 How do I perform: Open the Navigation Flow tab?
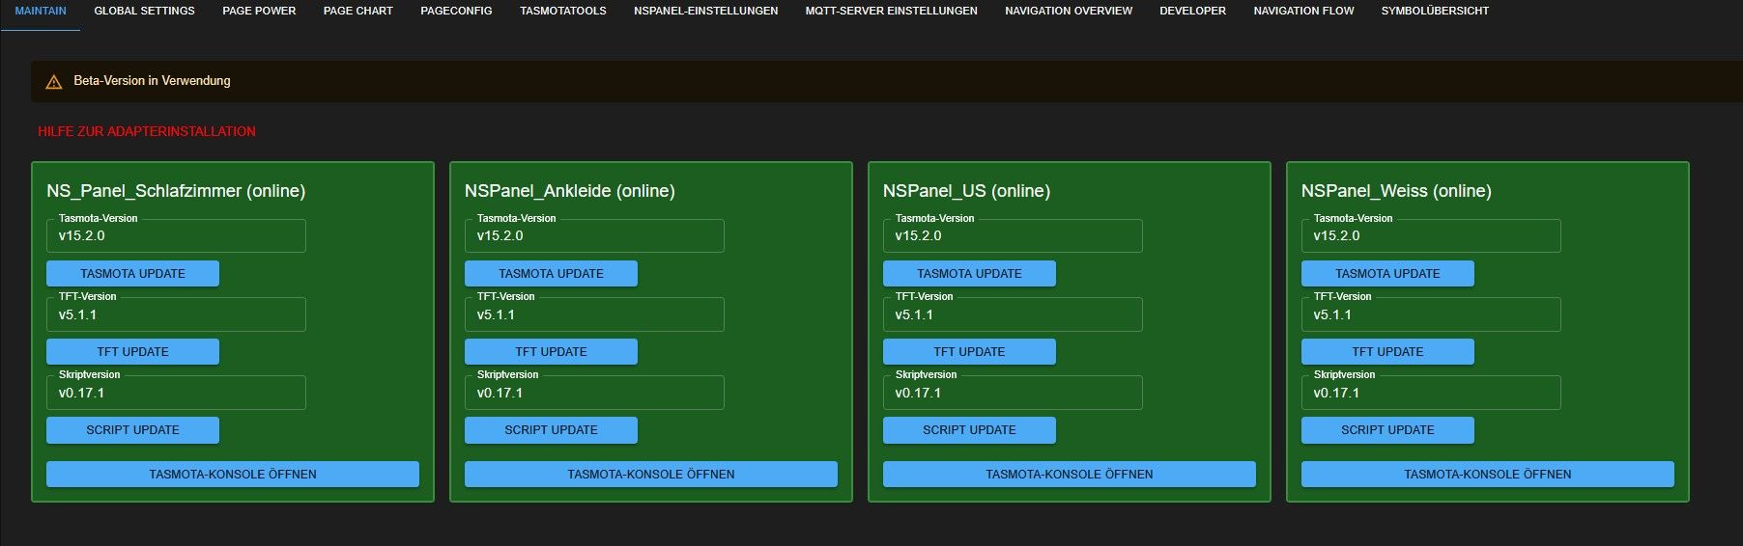click(1303, 11)
